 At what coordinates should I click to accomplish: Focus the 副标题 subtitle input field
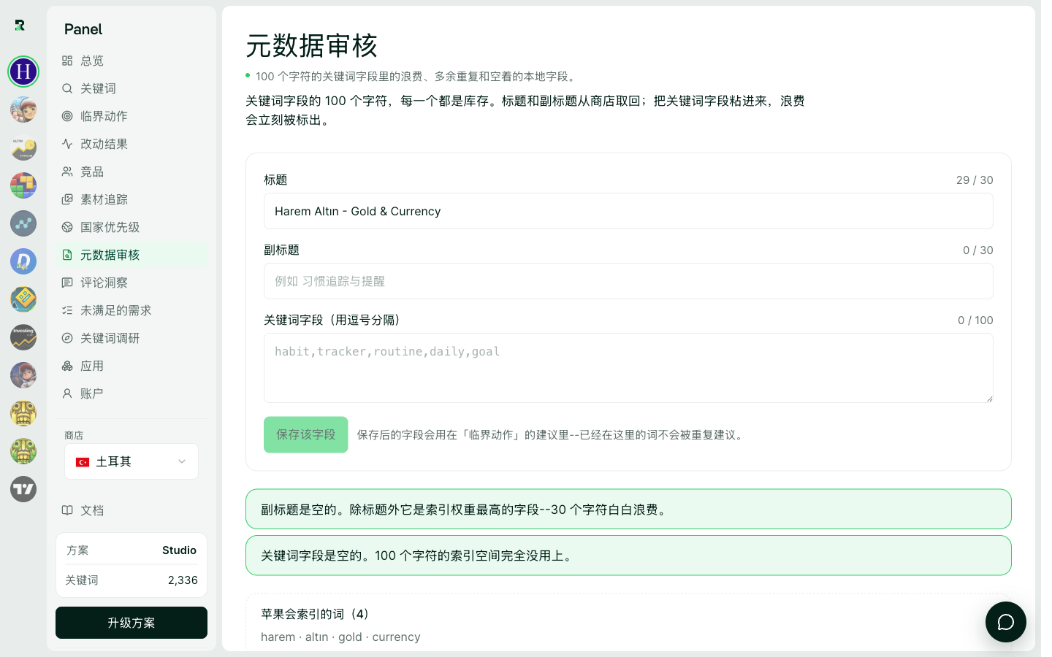(x=628, y=281)
